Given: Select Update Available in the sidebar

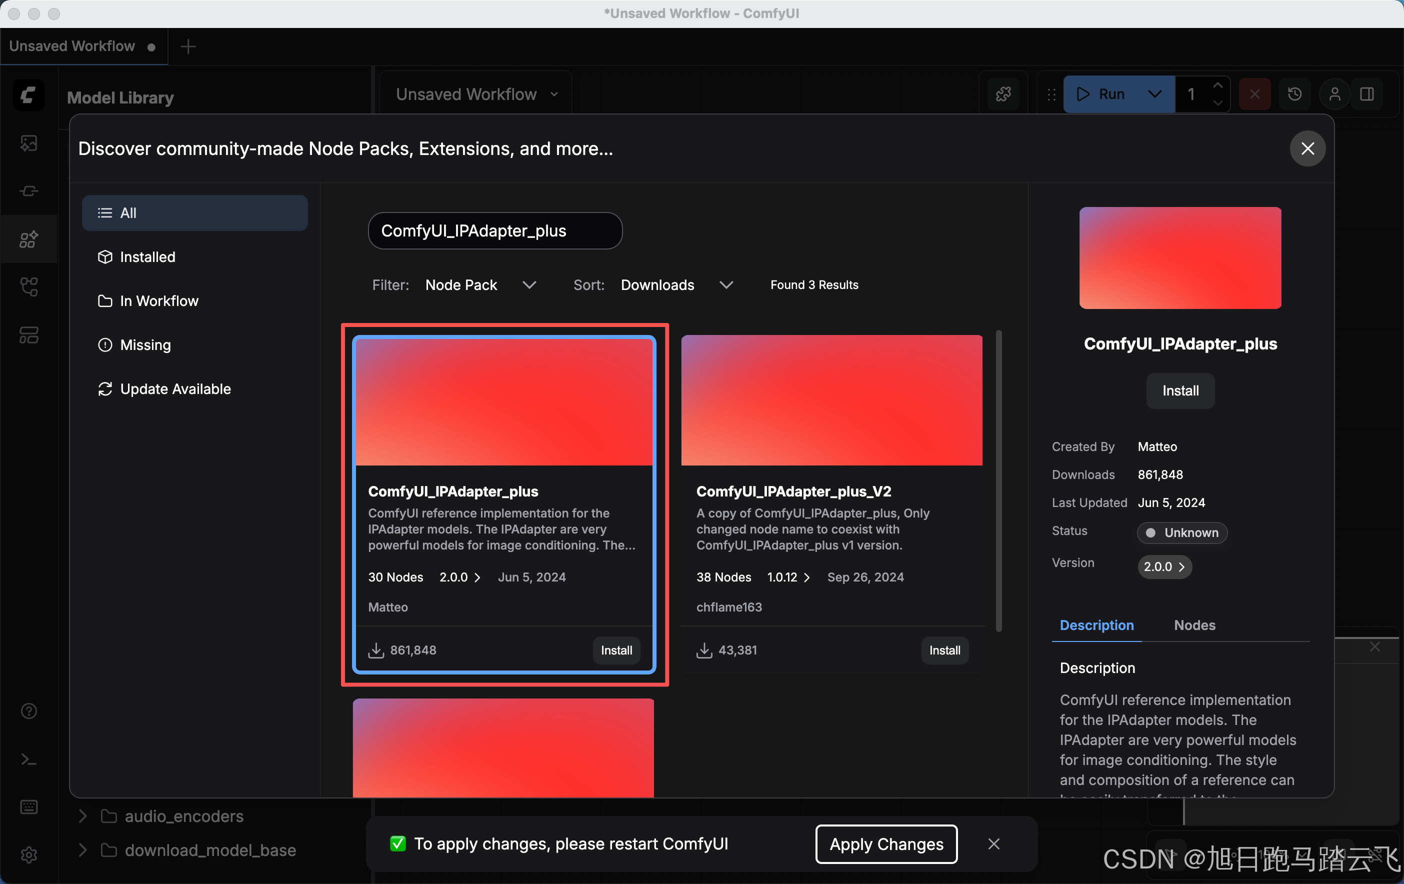Looking at the screenshot, I should click(175, 389).
